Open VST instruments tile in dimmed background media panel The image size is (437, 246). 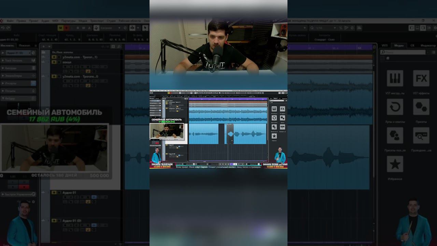(x=395, y=79)
